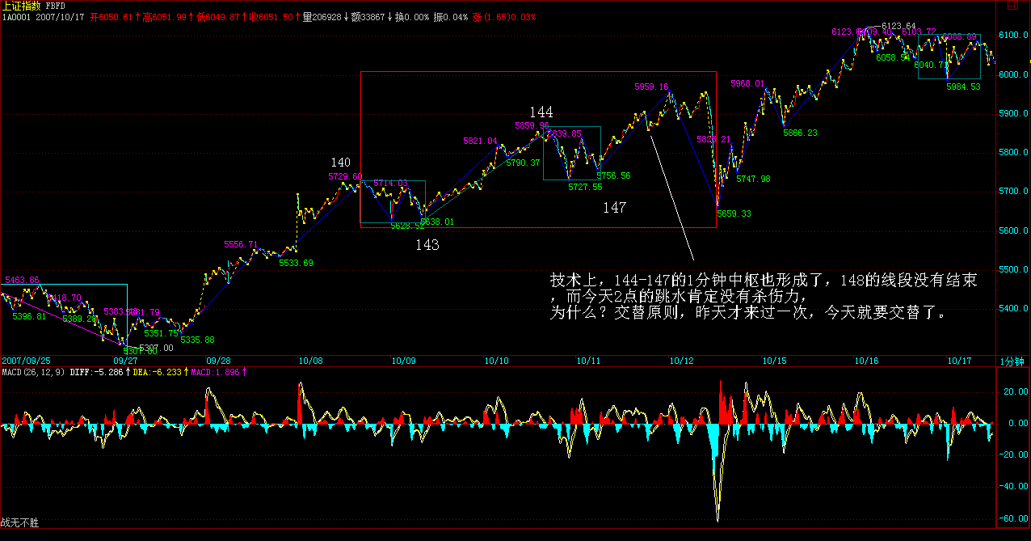Click the white number 147 annotation
Screen dimensions: 1031x541
614,208
